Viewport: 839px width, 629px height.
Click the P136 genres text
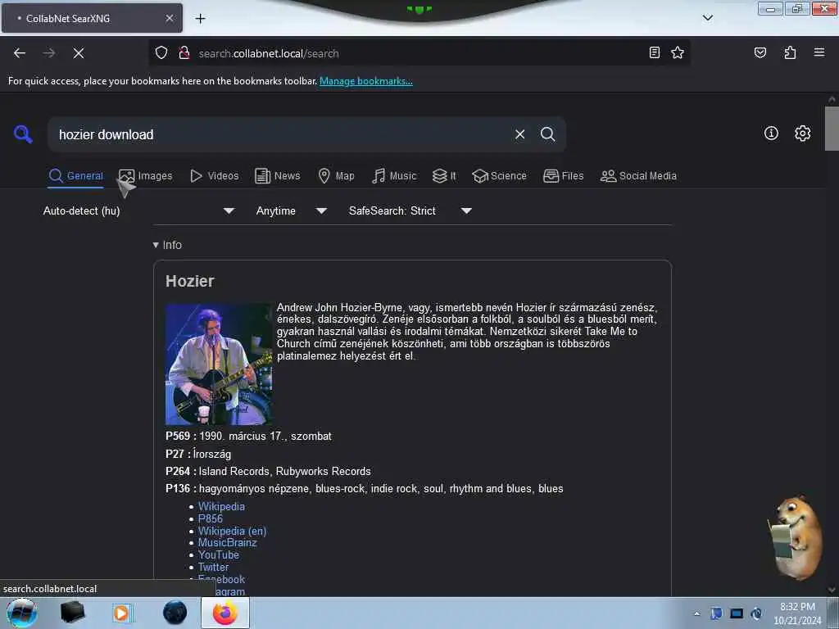[x=381, y=489]
